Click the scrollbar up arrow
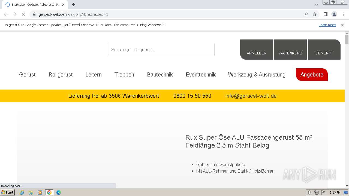The image size is (349, 196). coord(347,33)
